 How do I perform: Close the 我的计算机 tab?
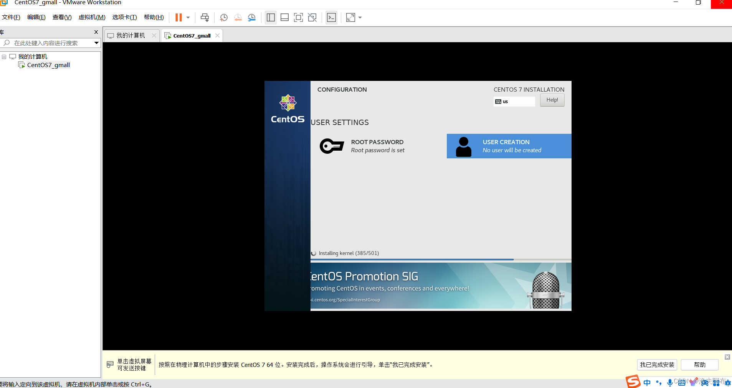point(154,36)
